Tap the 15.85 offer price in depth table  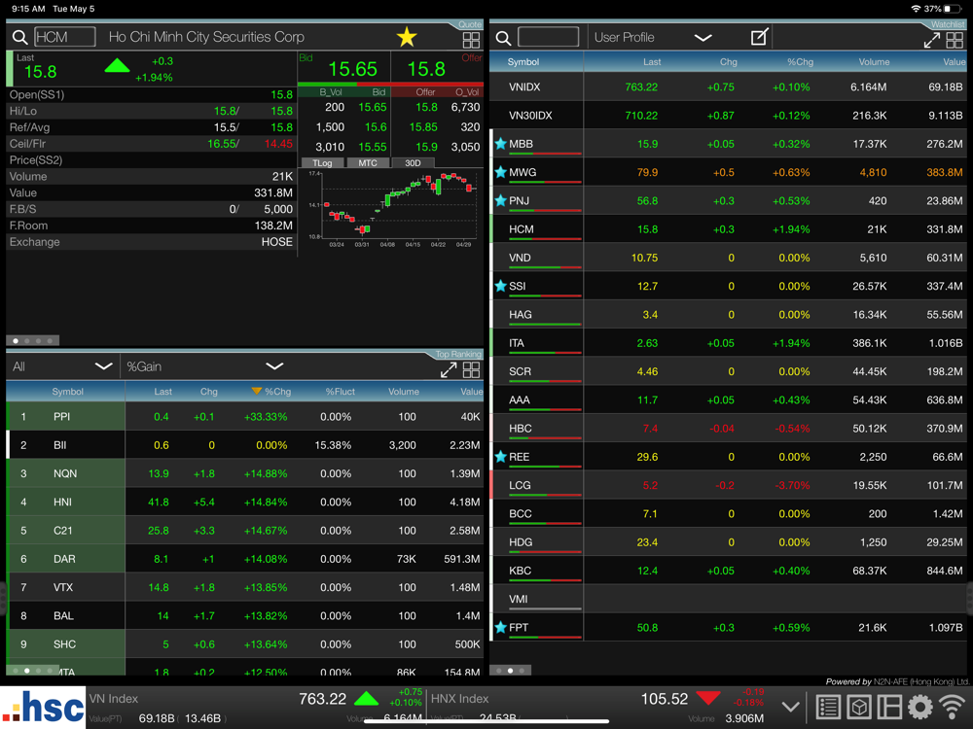(423, 127)
